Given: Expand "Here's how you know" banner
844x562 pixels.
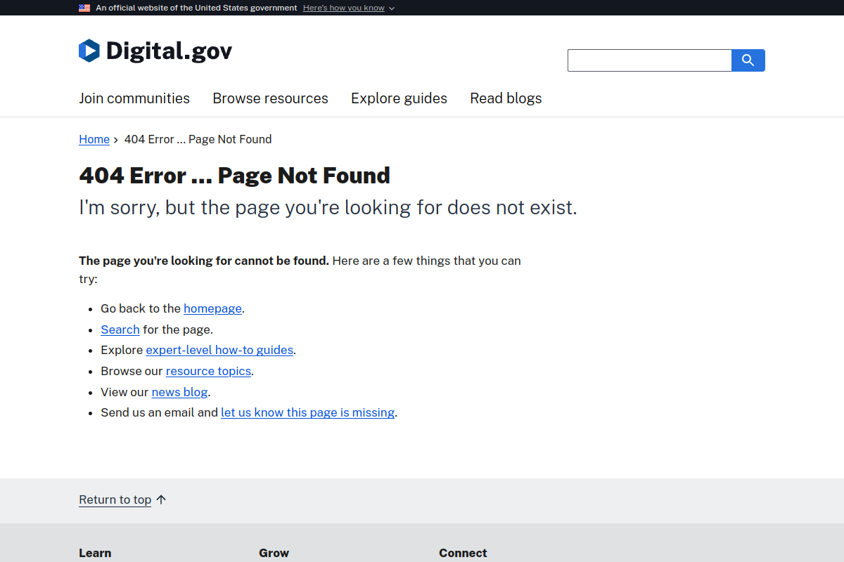Looking at the screenshot, I should tap(348, 8).
